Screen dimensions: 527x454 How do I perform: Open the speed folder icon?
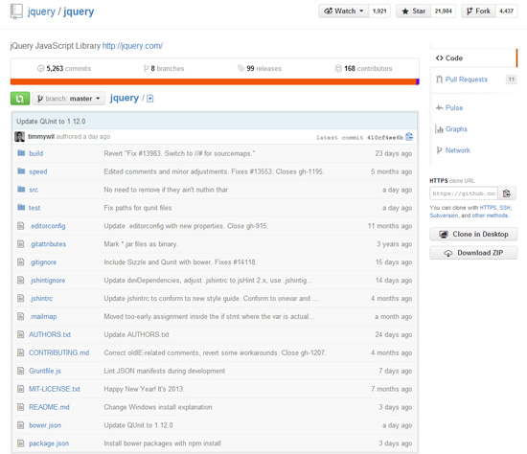[x=21, y=171]
